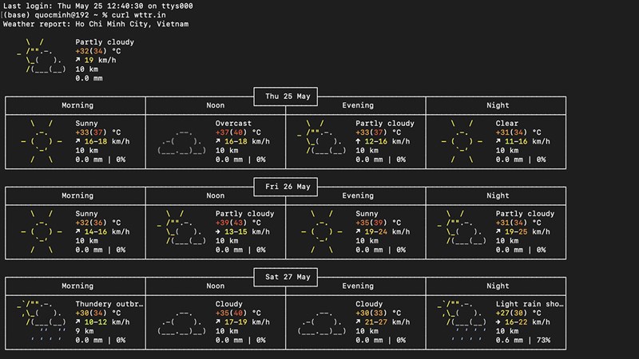
Task: Click Friday Noon wind '13-15 km/h'
Action: (247, 232)
